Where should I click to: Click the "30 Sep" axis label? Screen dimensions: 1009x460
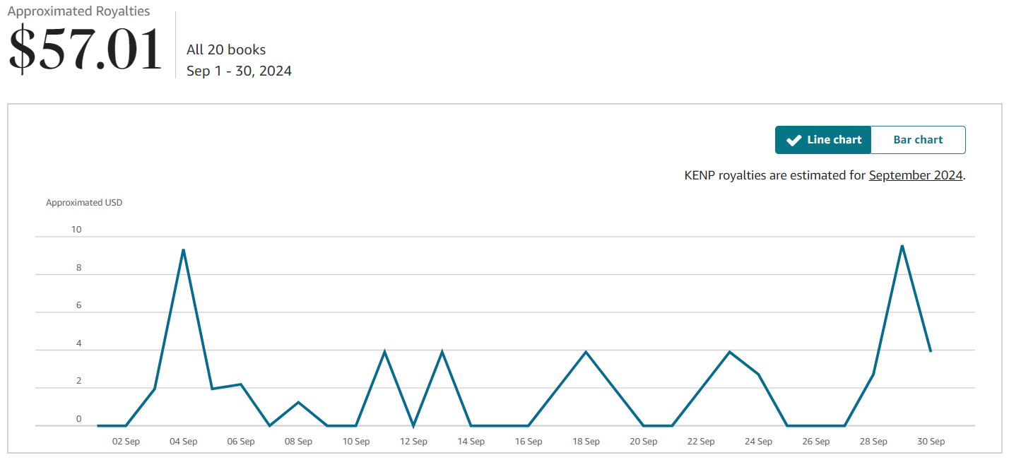(931, 442)
